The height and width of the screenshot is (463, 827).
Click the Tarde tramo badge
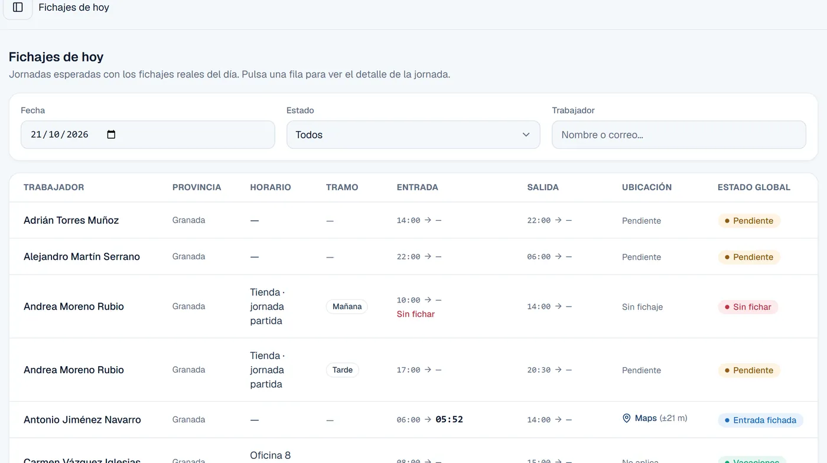[343, 370]
